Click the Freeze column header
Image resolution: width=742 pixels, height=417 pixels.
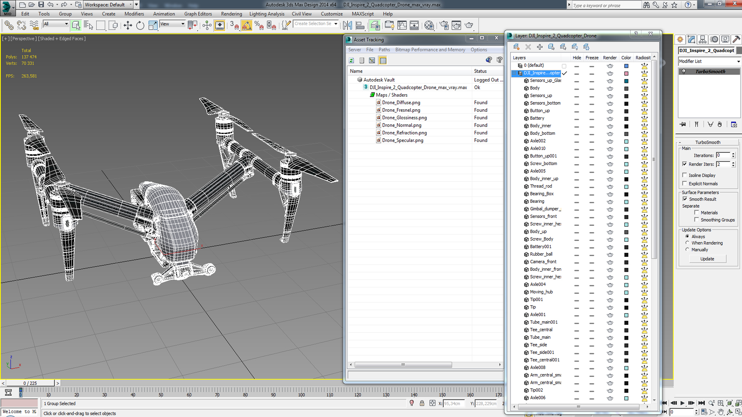point(592,58)
